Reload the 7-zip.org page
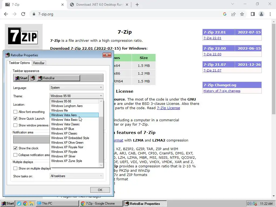Image resolution: width=276 pixels, height=207 pixels. click(x=23, y=14)
